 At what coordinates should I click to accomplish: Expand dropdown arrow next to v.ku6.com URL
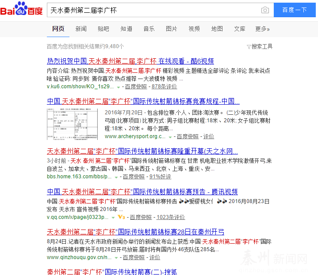(x=118, y=87)
